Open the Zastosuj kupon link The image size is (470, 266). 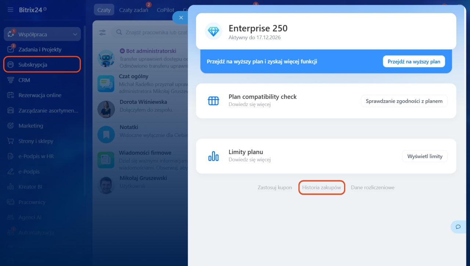tap(275, 187)
